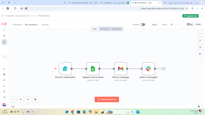Add a project with the sidebar middle plus icon
The width and height of the screenshot is (205, 115).
pos(5,57)
